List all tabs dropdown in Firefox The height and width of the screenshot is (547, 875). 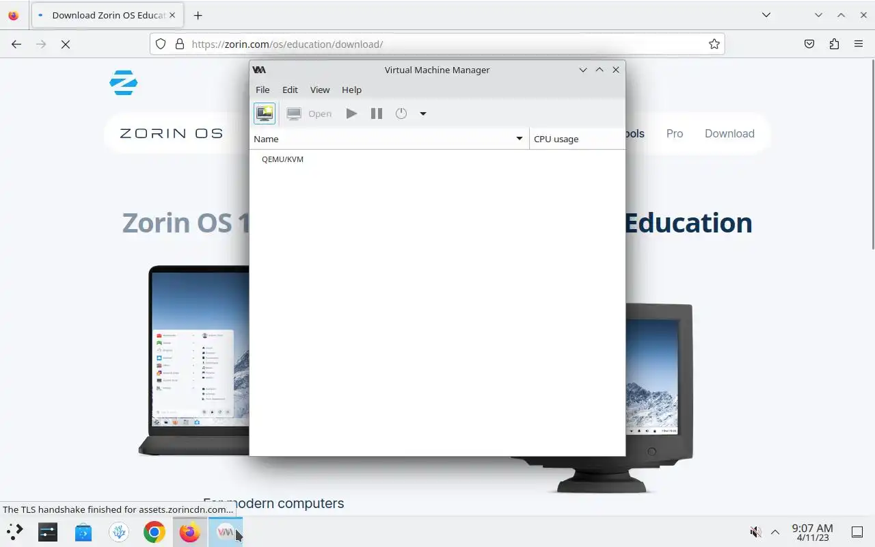pyautogui.click(x=766, y=15)
